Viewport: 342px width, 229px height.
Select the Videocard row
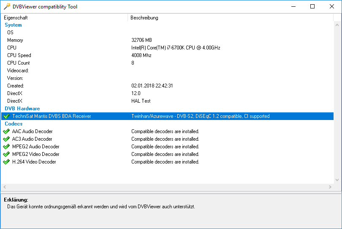click(167, 71)
